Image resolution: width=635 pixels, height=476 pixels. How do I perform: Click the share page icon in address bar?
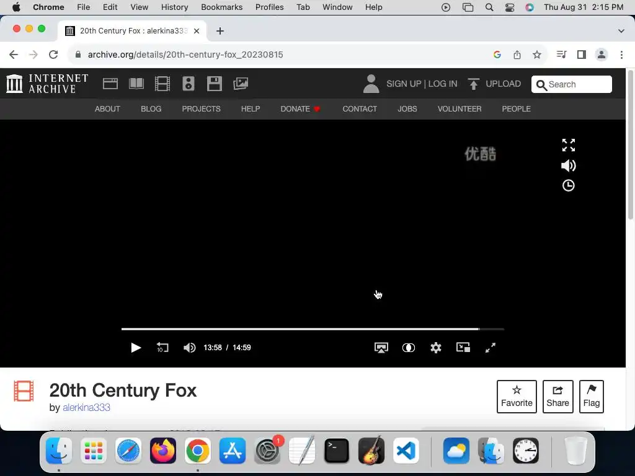coord(517,55)
